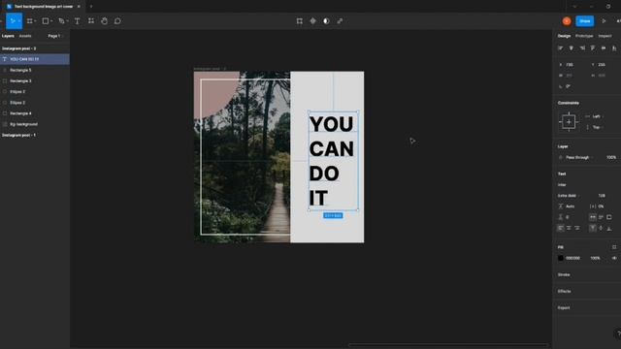The height and width of the screenshot is (349, 621).
Task: Open the Export section
Action: (564, 308)
